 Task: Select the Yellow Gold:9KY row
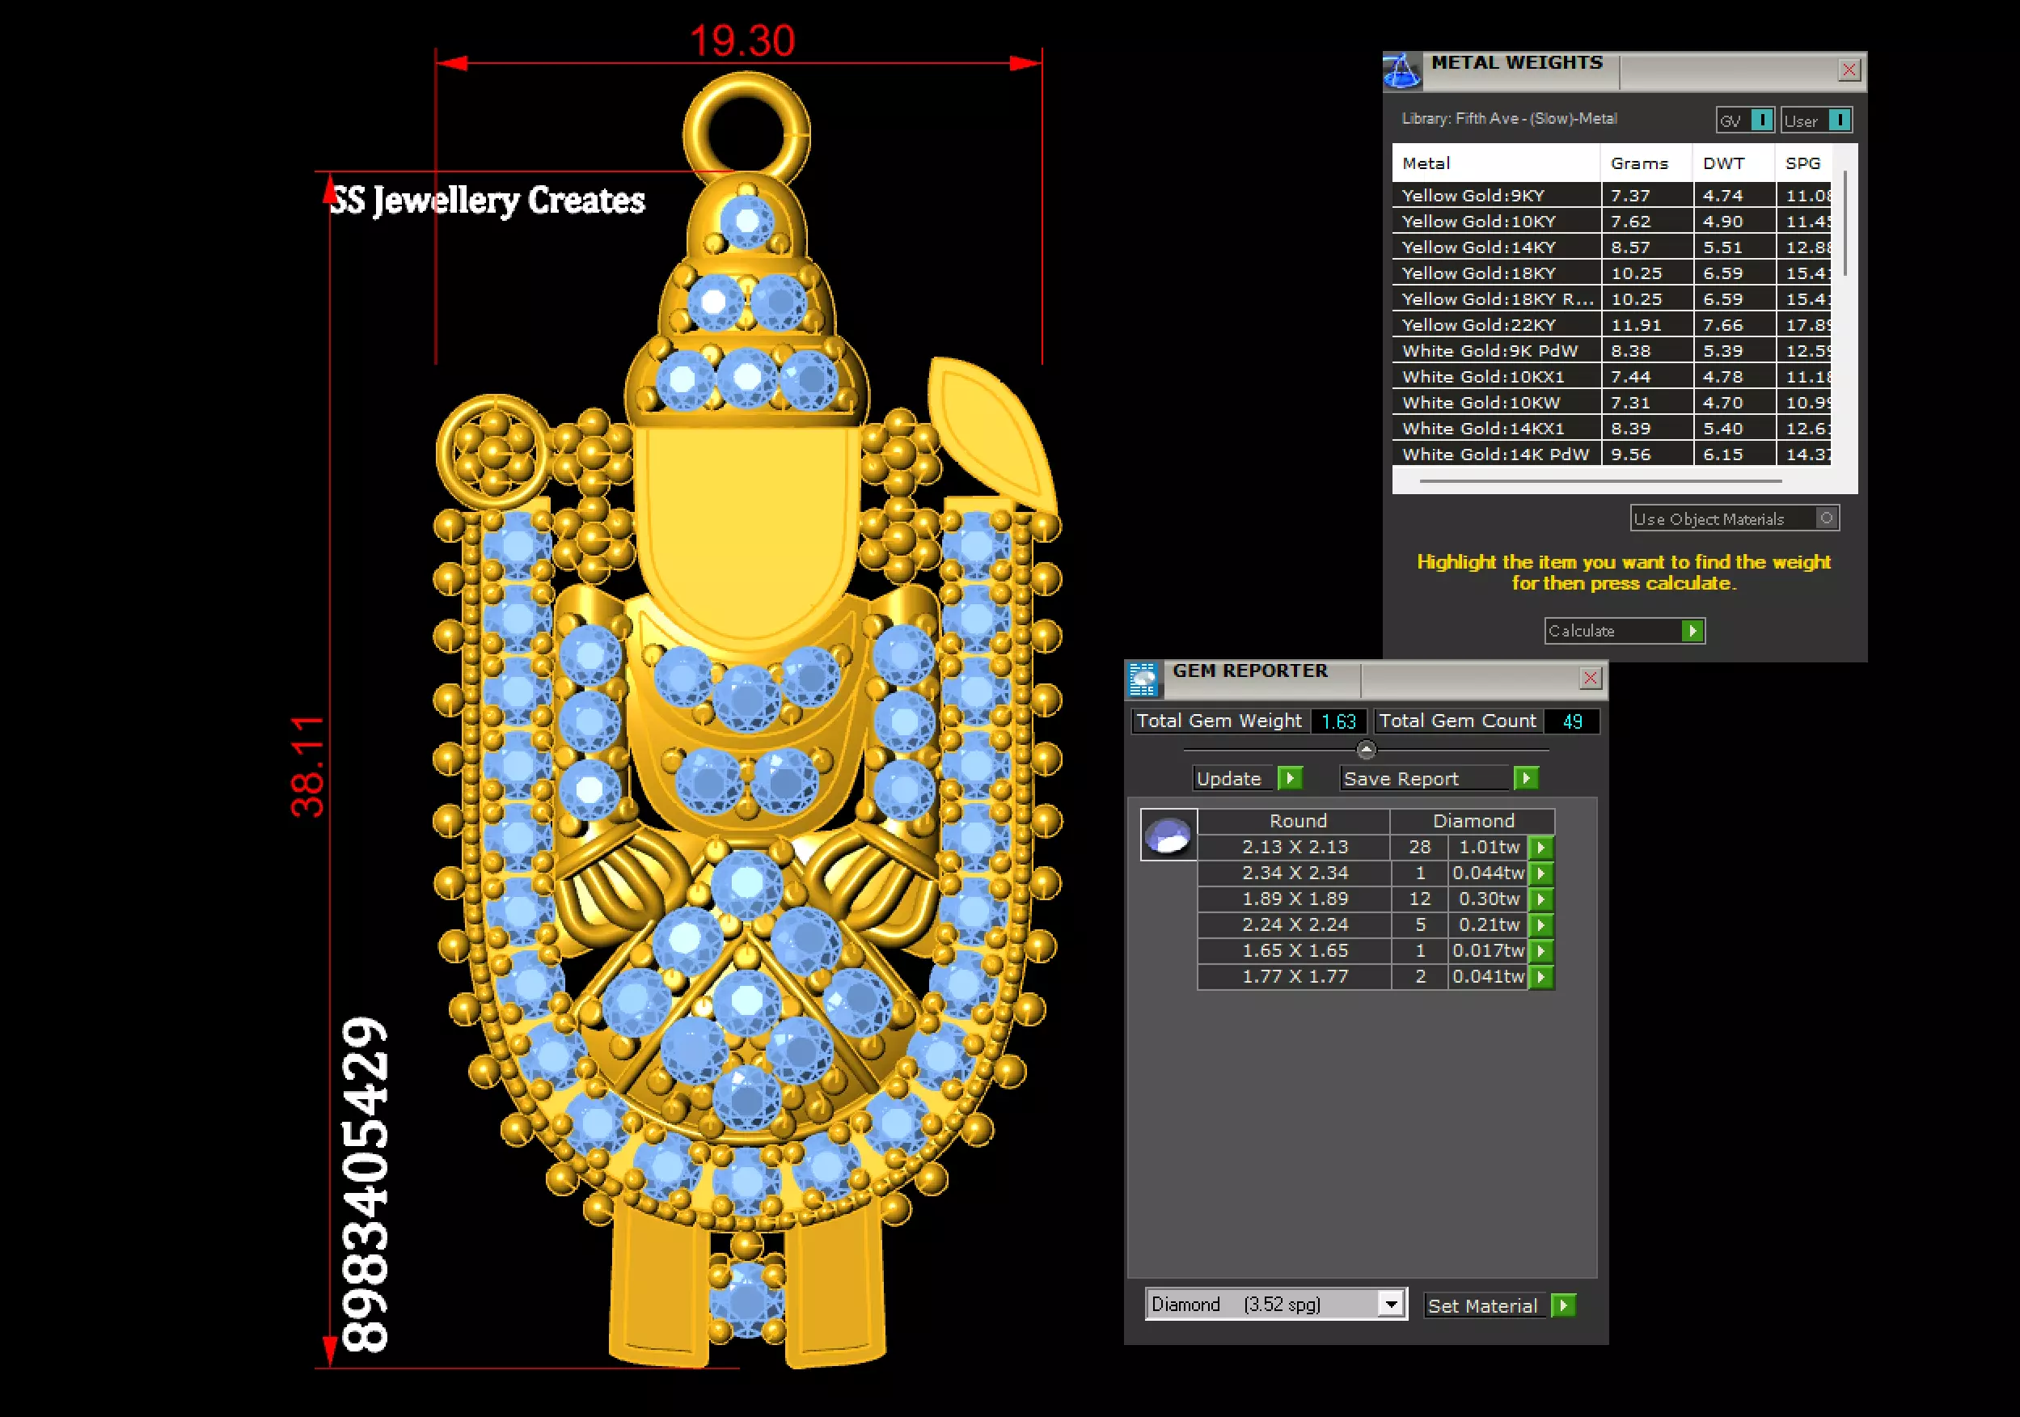click(1612, 196)
